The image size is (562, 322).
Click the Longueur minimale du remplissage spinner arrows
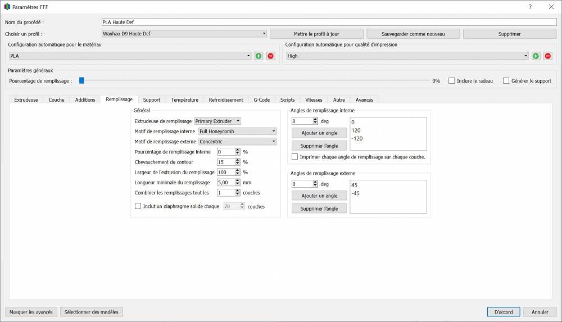click(237, 183)
